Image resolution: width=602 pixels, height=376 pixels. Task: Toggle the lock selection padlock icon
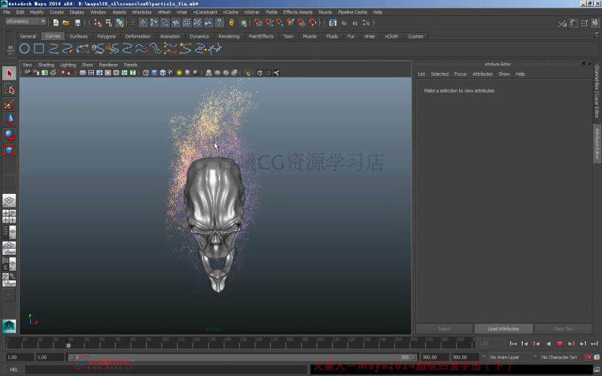(231, 23)
